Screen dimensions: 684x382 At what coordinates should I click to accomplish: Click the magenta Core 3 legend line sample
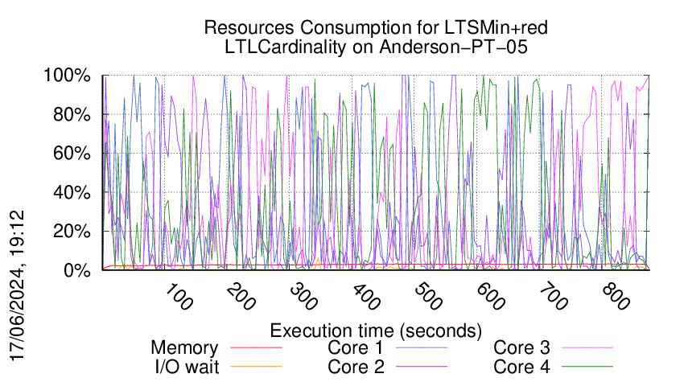pos(587,347)
